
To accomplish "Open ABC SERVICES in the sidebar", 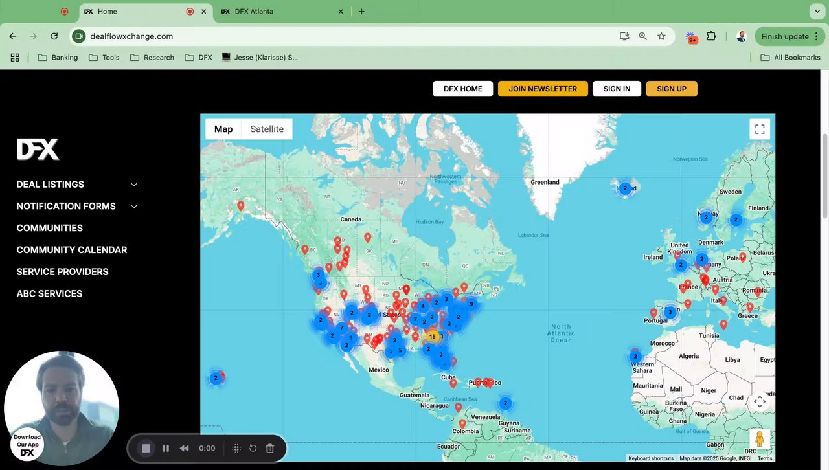I will 49,294.
